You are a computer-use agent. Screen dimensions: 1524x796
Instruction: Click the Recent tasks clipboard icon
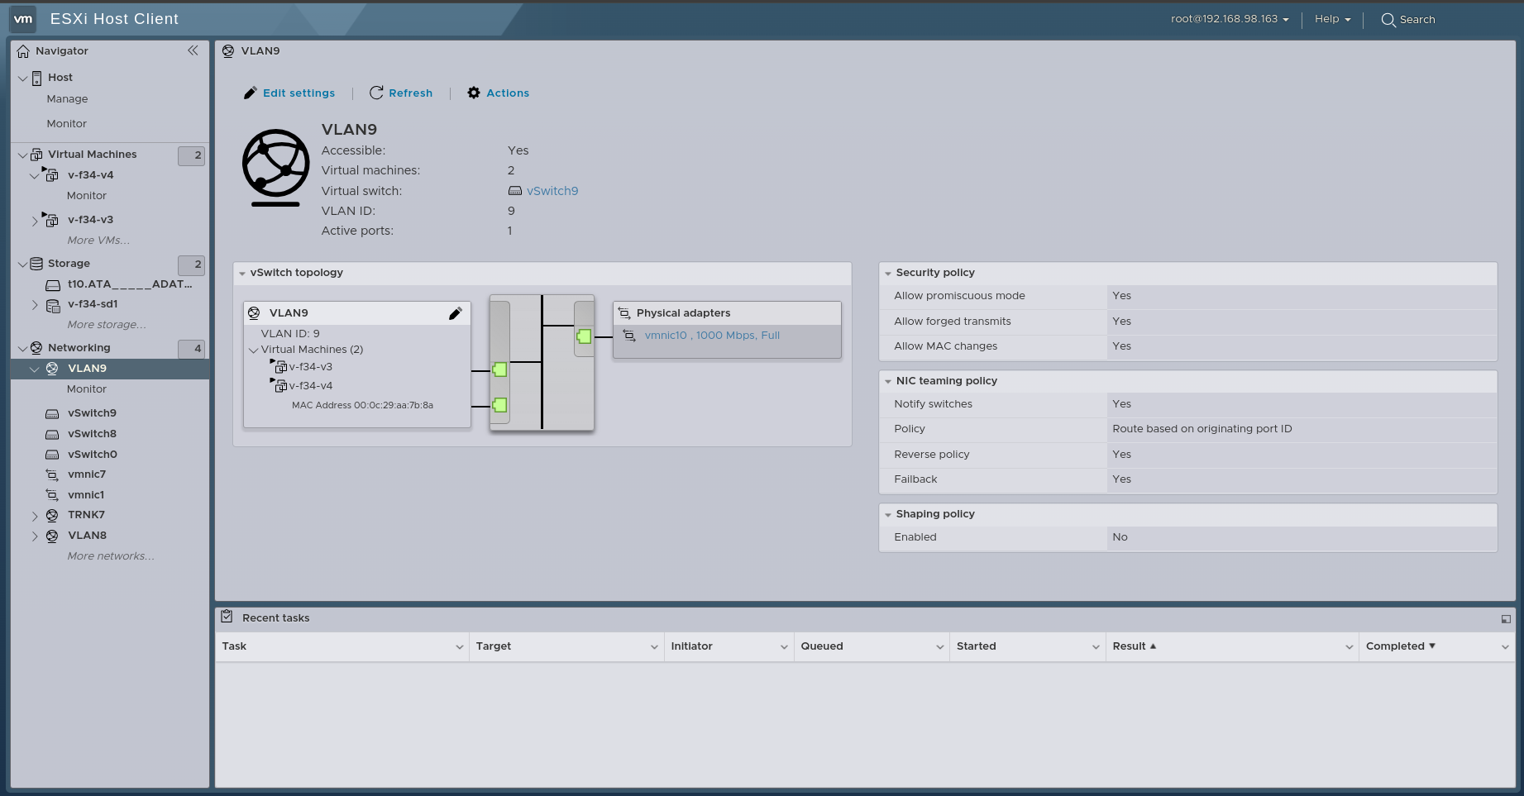point(227,617)
